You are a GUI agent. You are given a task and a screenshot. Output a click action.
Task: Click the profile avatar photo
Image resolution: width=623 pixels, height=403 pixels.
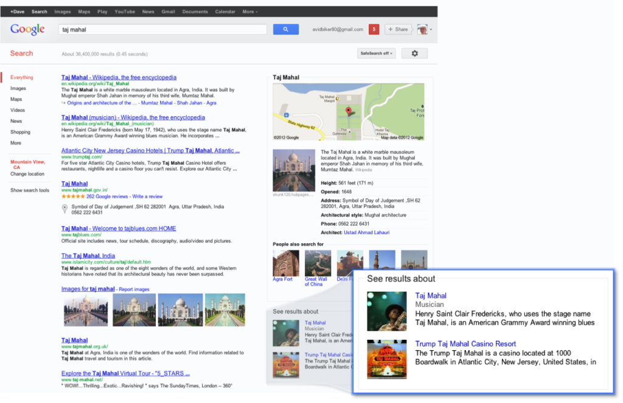point(422,29)
